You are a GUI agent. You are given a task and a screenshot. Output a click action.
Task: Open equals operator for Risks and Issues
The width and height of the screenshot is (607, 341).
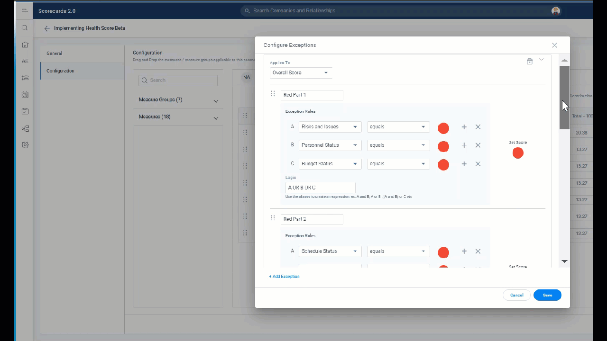[x=398, y=127]
